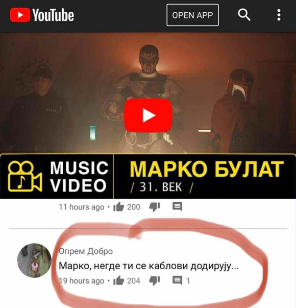The width and height of the screenshot is (296, 308).
Task: Reply to the 11 hours ago comment
Action: click(177, 207)
